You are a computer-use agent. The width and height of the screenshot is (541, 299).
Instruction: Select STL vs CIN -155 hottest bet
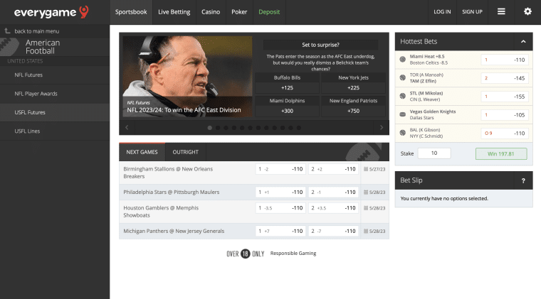pos(505,97)
